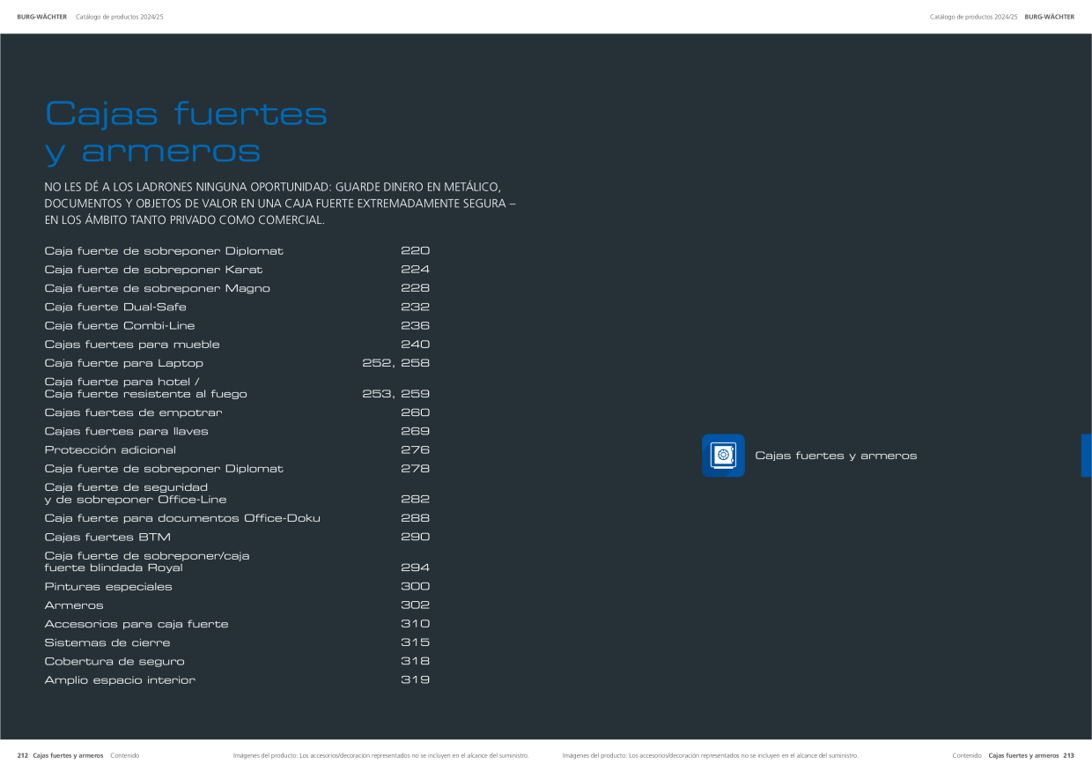This screenshot has height=772, width=1092.
Task: Click 'BURG-WÄCHTER' brand name in top-left header
Action: pyautogui.click(x=42, y=17)
